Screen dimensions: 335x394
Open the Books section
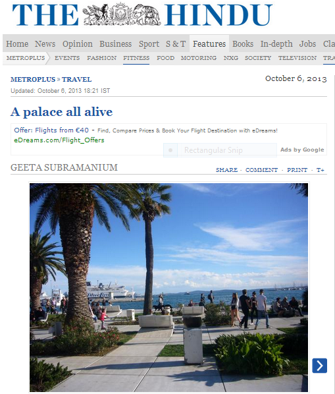click(x=243, y=43)
